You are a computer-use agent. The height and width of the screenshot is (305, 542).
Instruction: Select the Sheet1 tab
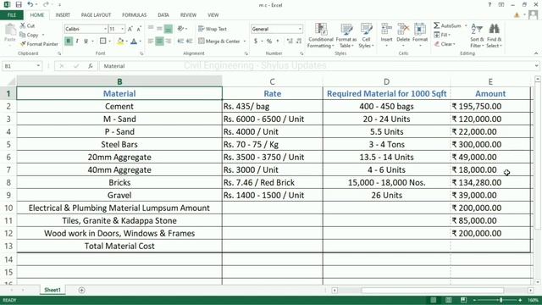(x=53, y=290)
